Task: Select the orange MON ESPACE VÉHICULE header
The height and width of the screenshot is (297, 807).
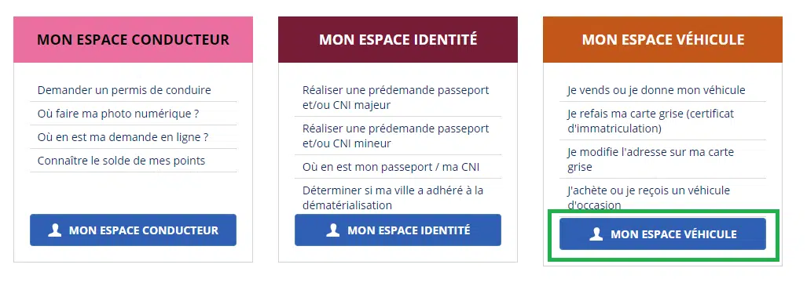Action: pyautogui.click(x=663, y=39)
